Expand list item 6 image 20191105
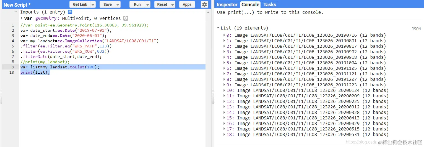This screenshot has height=147, width=424. click(224, 68)
